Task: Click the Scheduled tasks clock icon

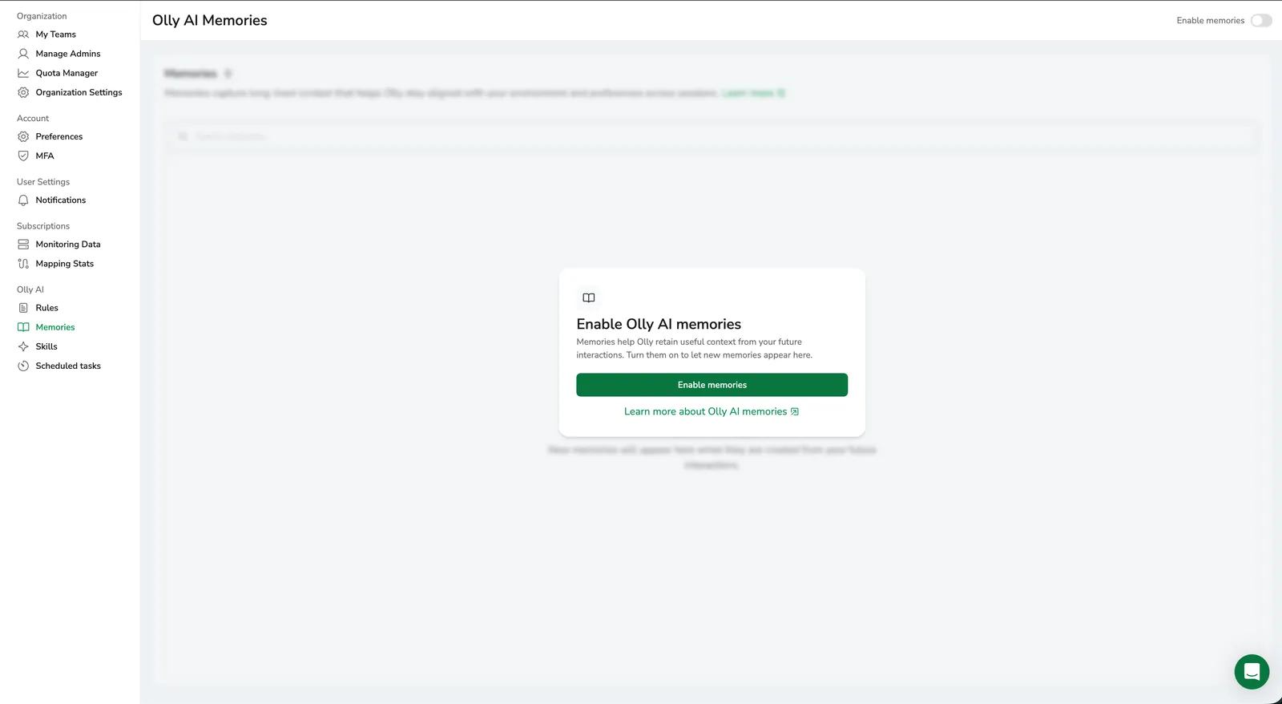Action: click(23, 366)
